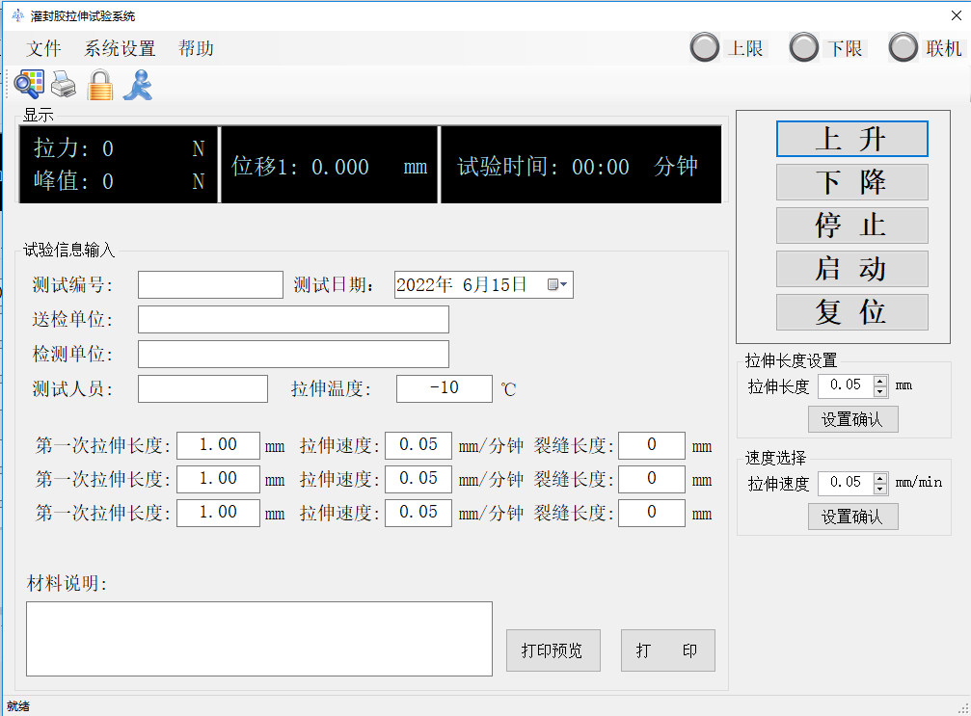This screenshot has width=971, height=716.
Task: Click the 联机 indicator light
Action: [x=903, y=47]
